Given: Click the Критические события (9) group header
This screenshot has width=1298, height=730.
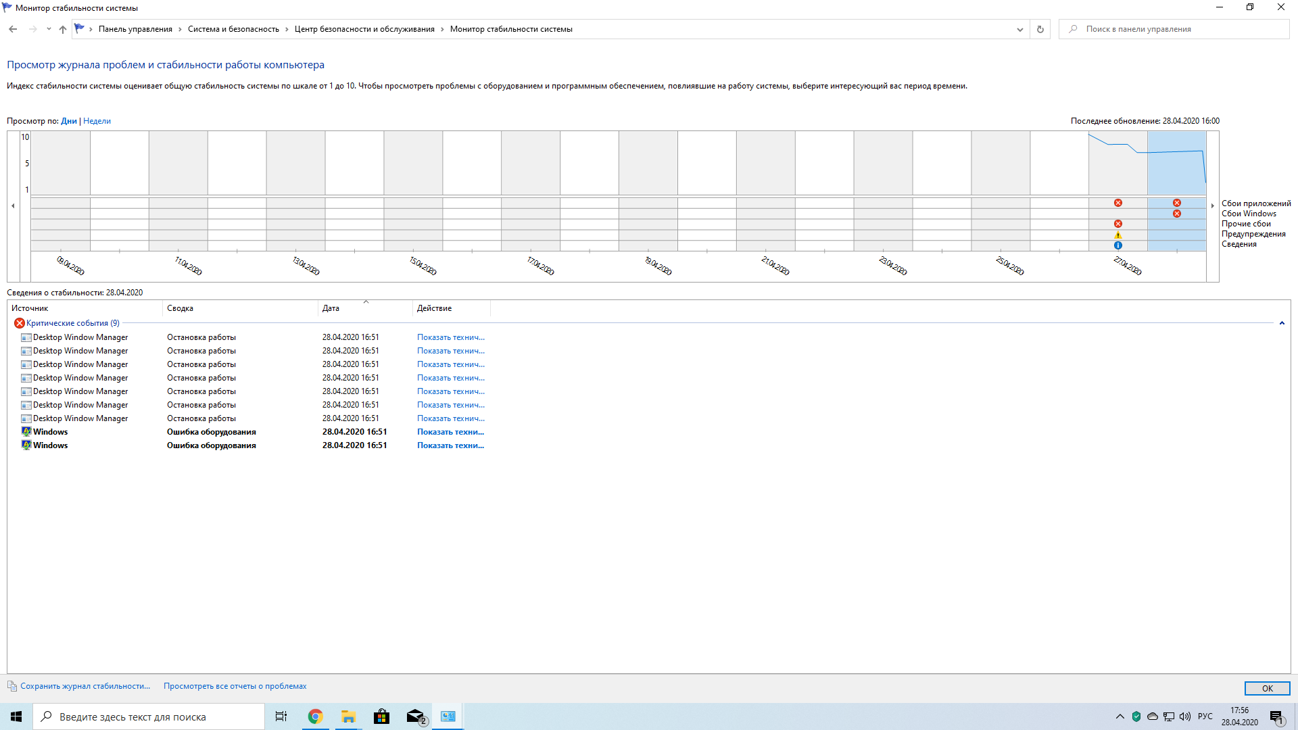Looking at the screenshot, I should 72,323.
